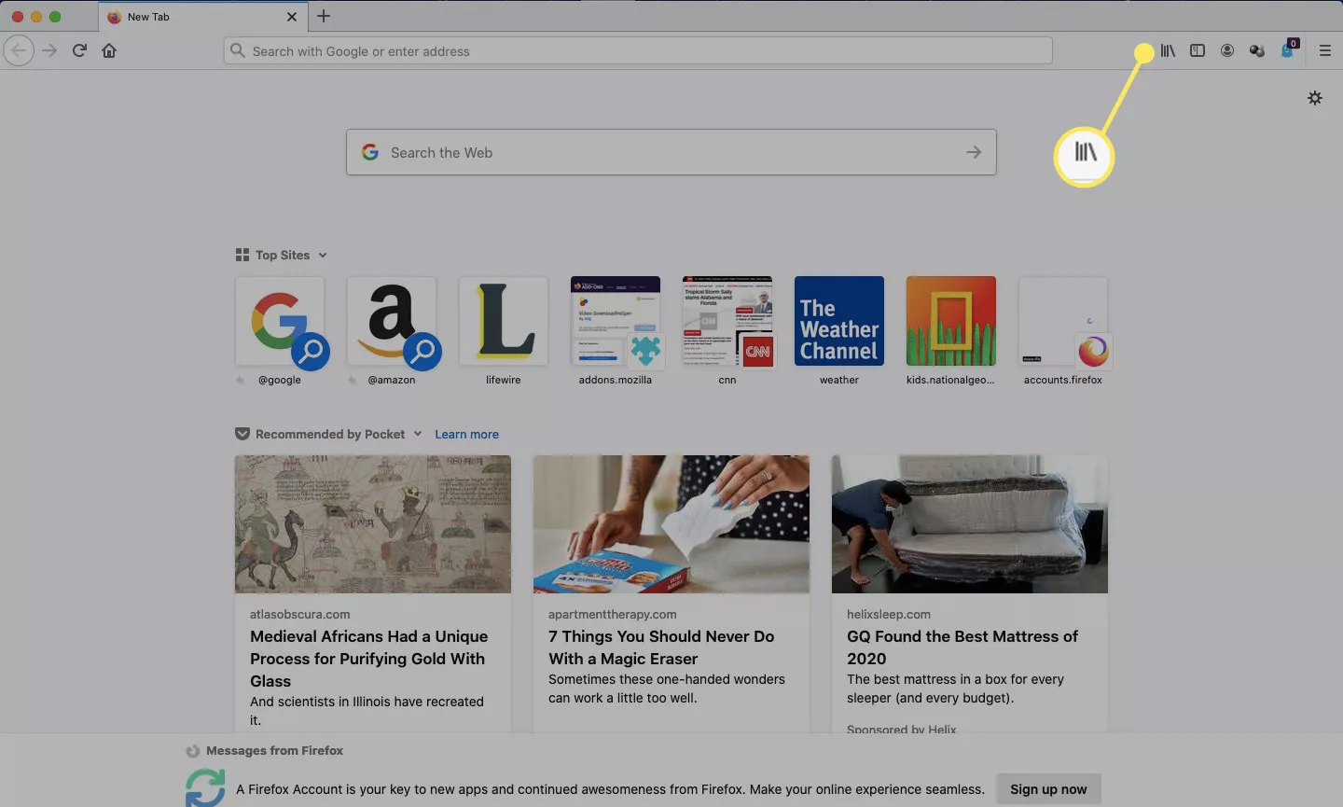Reload the current page
The image size is (1343, 807).
79,51
